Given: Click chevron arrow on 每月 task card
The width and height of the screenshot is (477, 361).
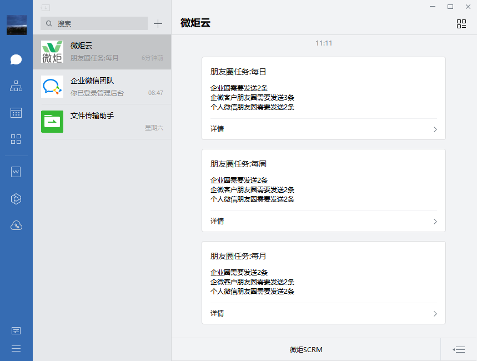Looking at the screenshot, I should [x=435, y=314].
